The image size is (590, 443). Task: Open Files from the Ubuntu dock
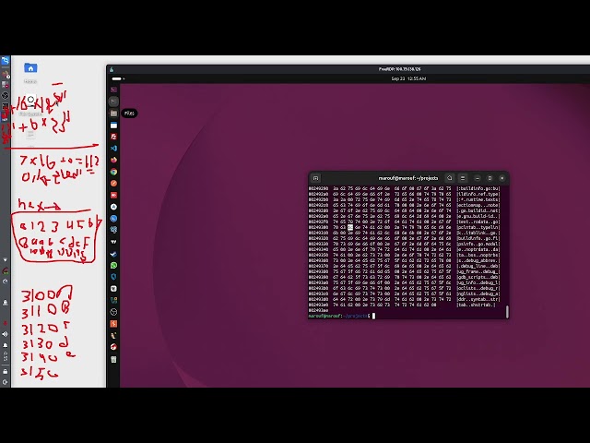pos(113,113)
